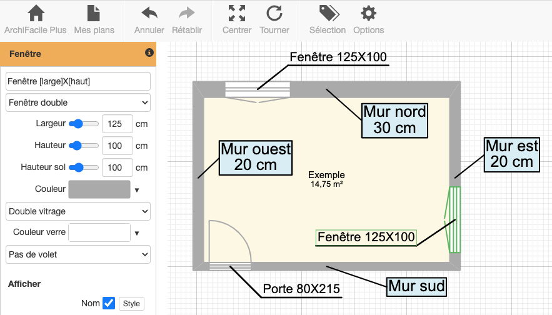Center the plan with Centrer
The height and width of the screenshot is (315, 552).
click(237, 14)
